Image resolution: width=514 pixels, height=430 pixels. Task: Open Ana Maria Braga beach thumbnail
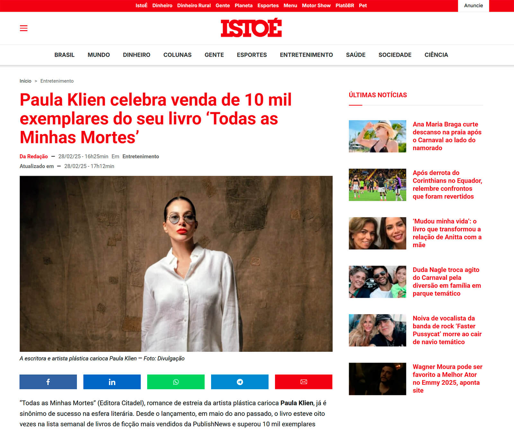(x=377, y=136)
